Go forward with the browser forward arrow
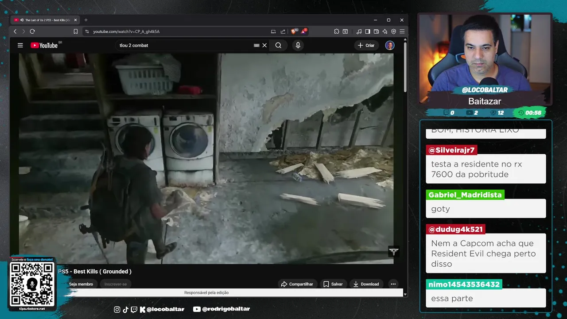Image resolution: width=567 pixels, height=319 pixels. (23, 31)
